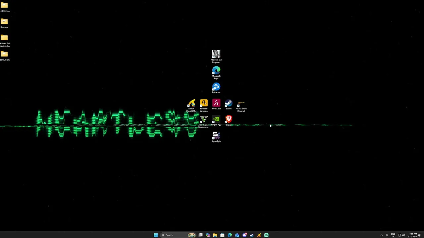This screenshot has height=238, width=424.
Task: Open Steam from the taskbar
Action: [x=252, y=235]
